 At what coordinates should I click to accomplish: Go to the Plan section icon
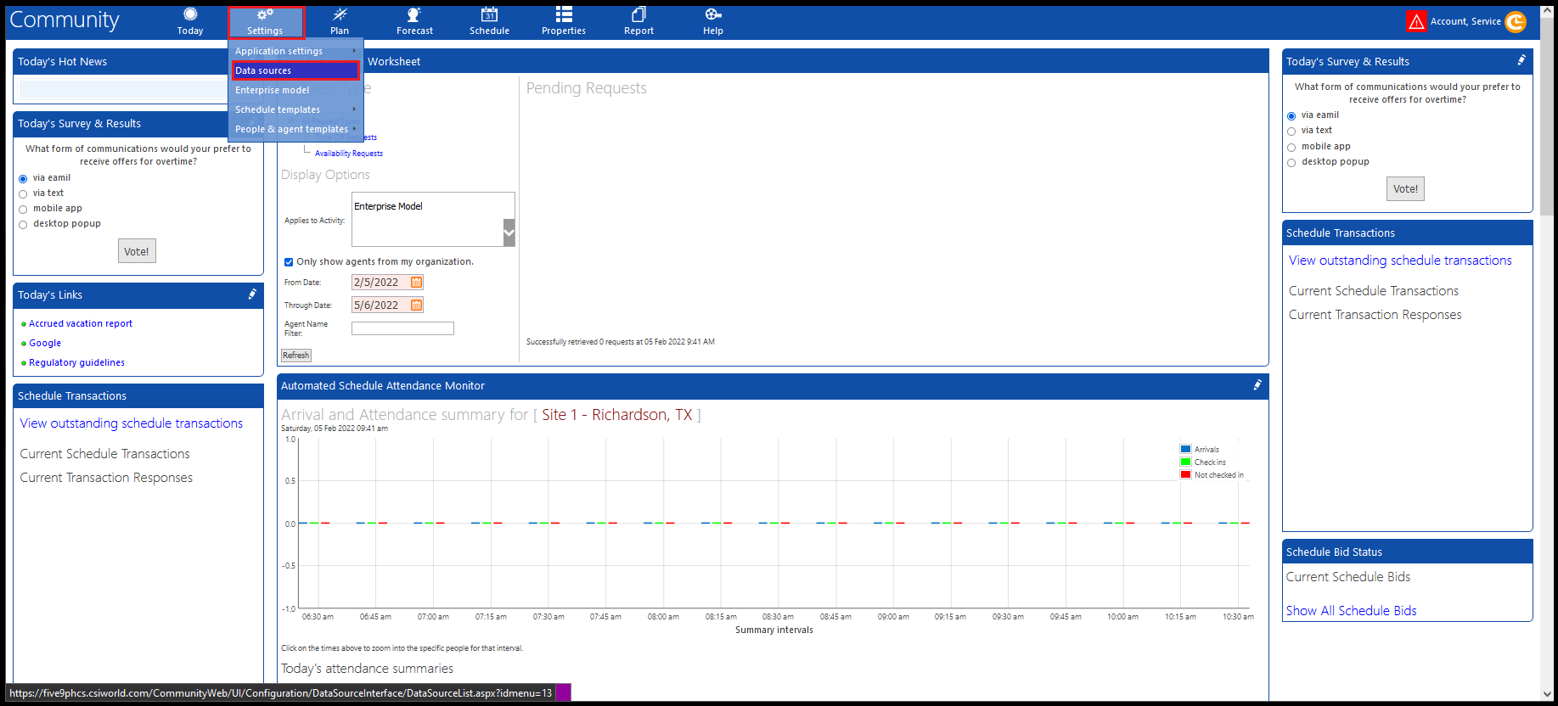[340, 14]
